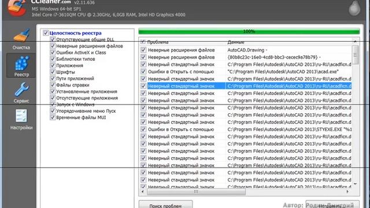Click the horizontal scrollbar thumb
The width and height of the screenshot is (370, 208).
(x=196, y=192)
